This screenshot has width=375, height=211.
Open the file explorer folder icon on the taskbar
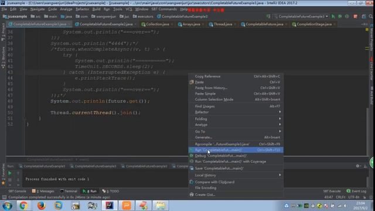(x=161, y=206)
